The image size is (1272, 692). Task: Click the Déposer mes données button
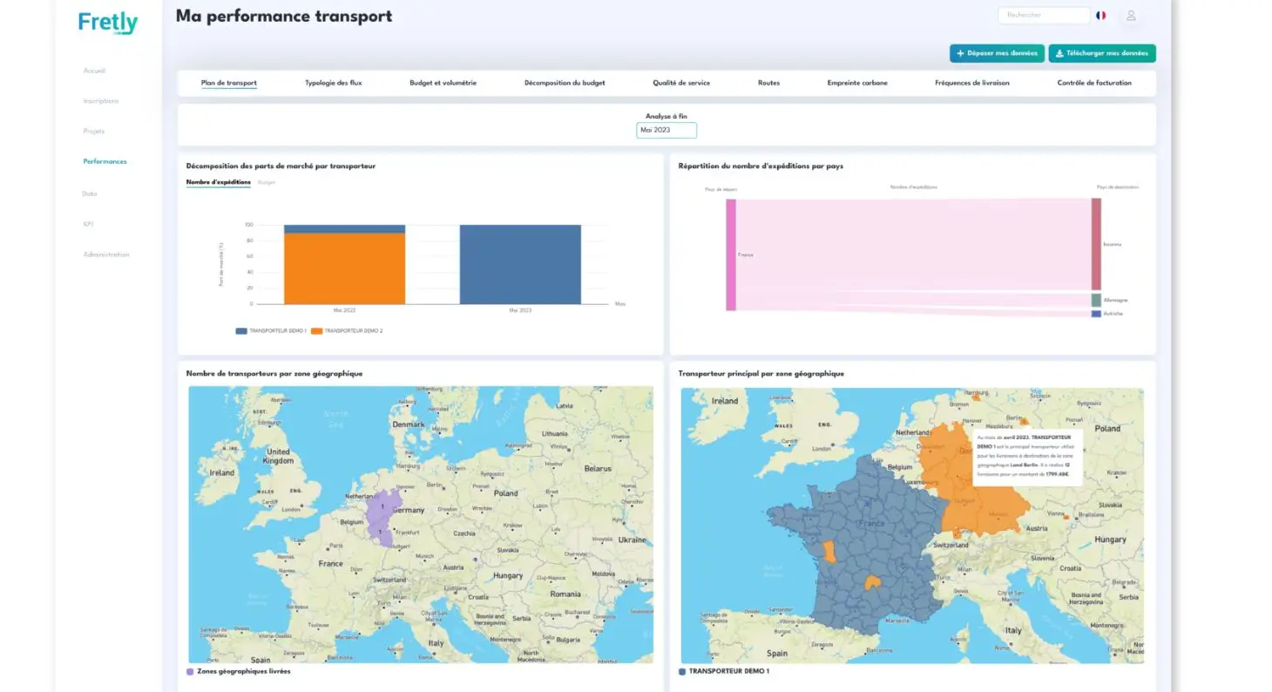click(997, 53)
